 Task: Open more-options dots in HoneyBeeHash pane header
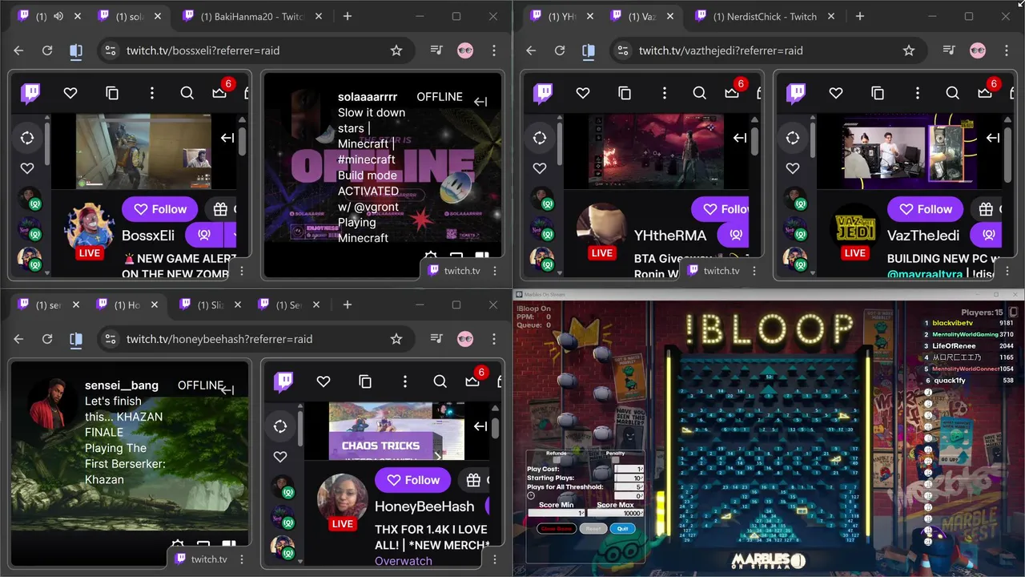[405, 382]
